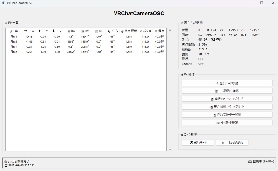Click the 0.78 X value of Pin 4

(29, 47)
